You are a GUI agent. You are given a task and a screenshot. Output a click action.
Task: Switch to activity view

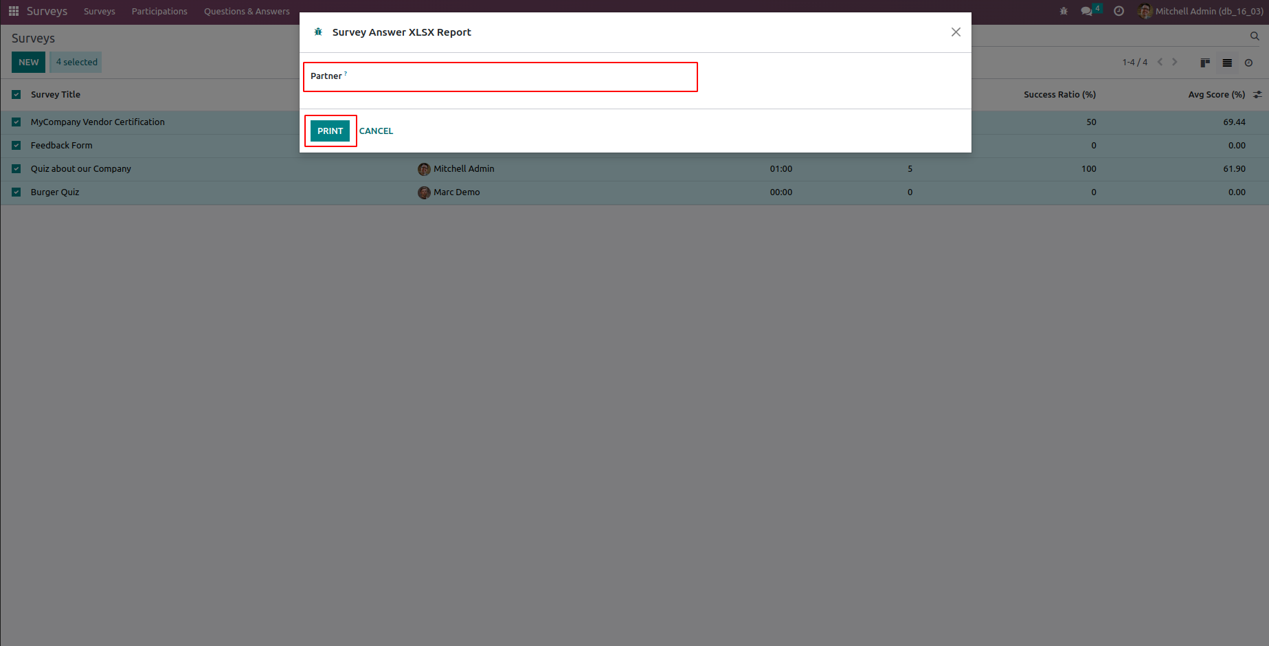[x=1248, y=63]
